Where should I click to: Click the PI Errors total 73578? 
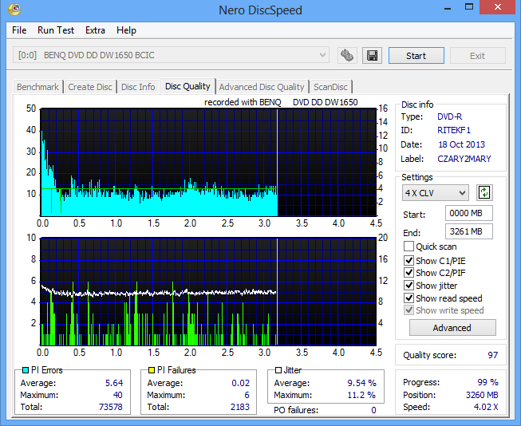click(111, 407)
